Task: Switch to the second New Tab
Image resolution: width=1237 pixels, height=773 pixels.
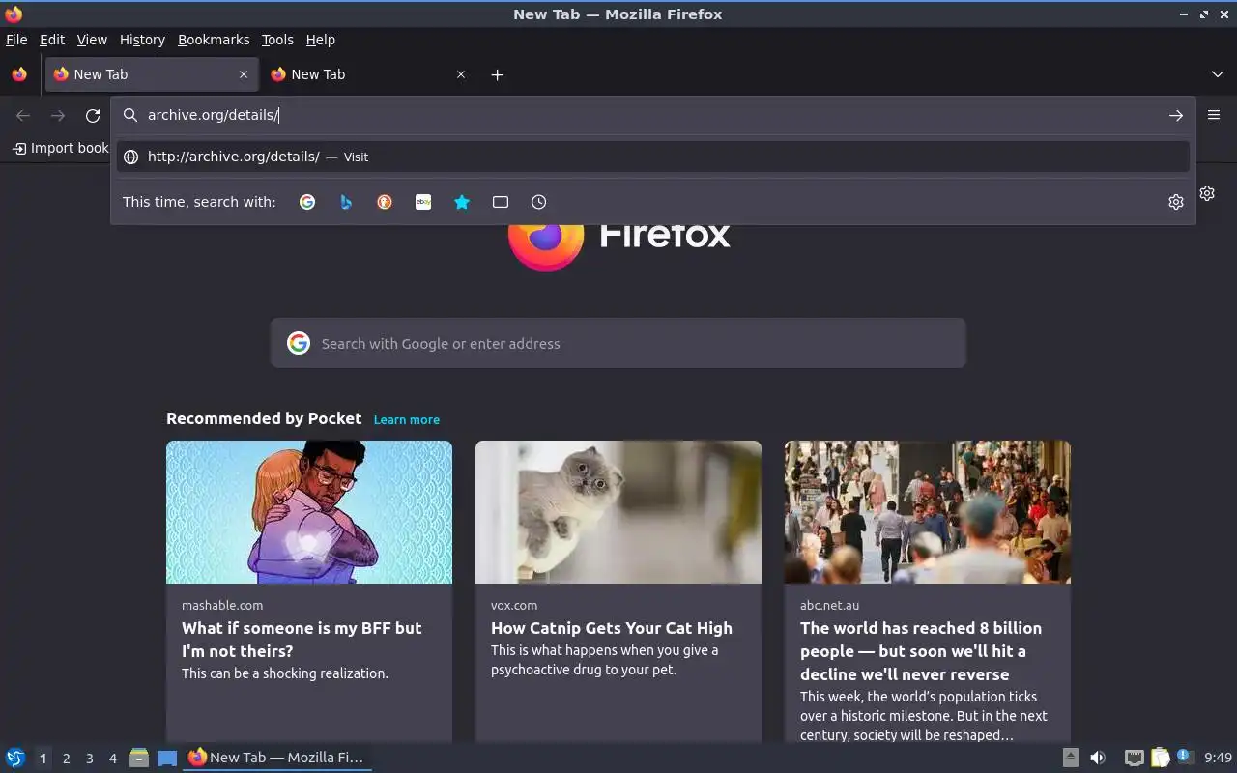Action: [x=367, y=74]
